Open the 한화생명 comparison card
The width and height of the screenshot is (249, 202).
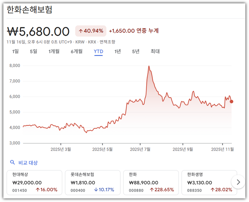[x=209, y=183]
